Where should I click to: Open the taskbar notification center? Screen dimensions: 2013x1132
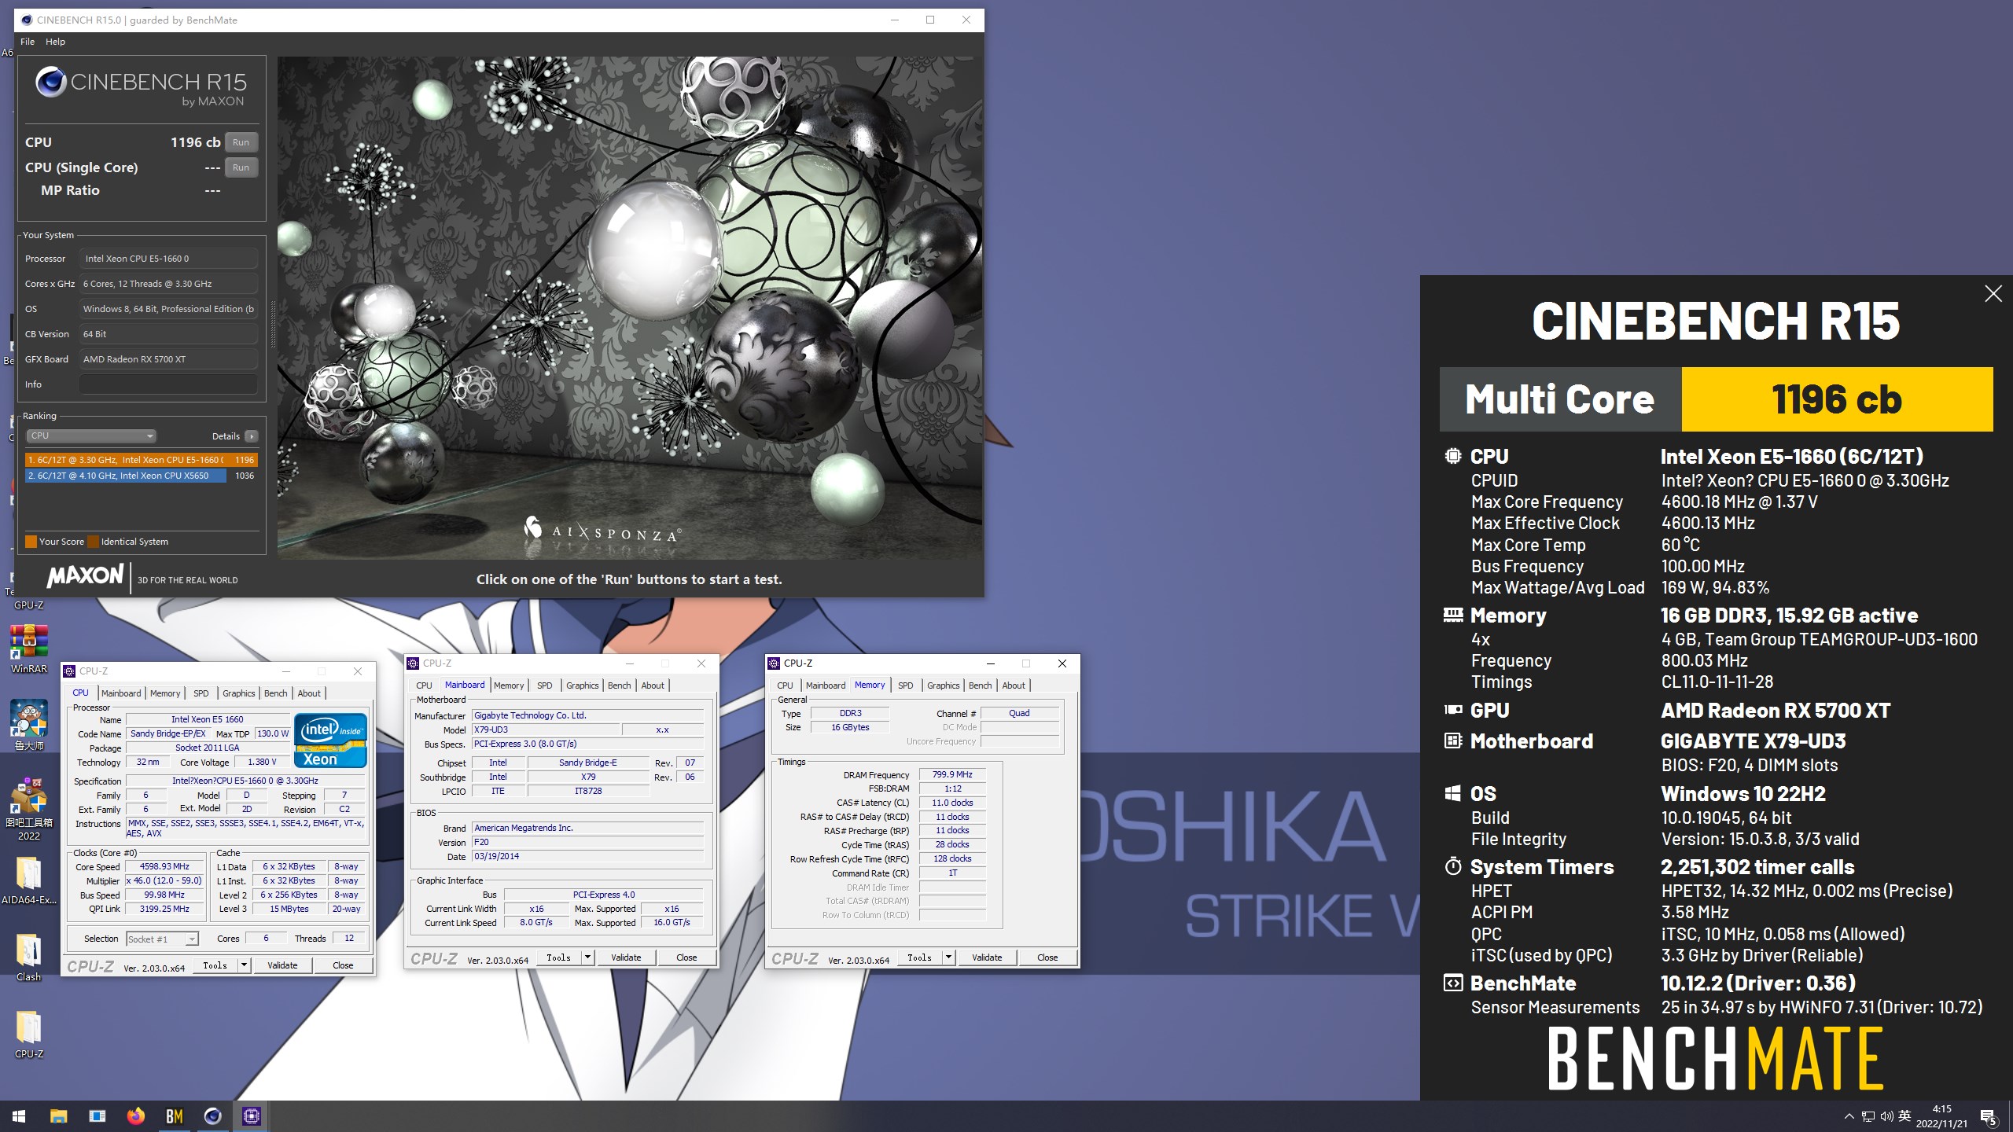(x=1989, y=1116)
